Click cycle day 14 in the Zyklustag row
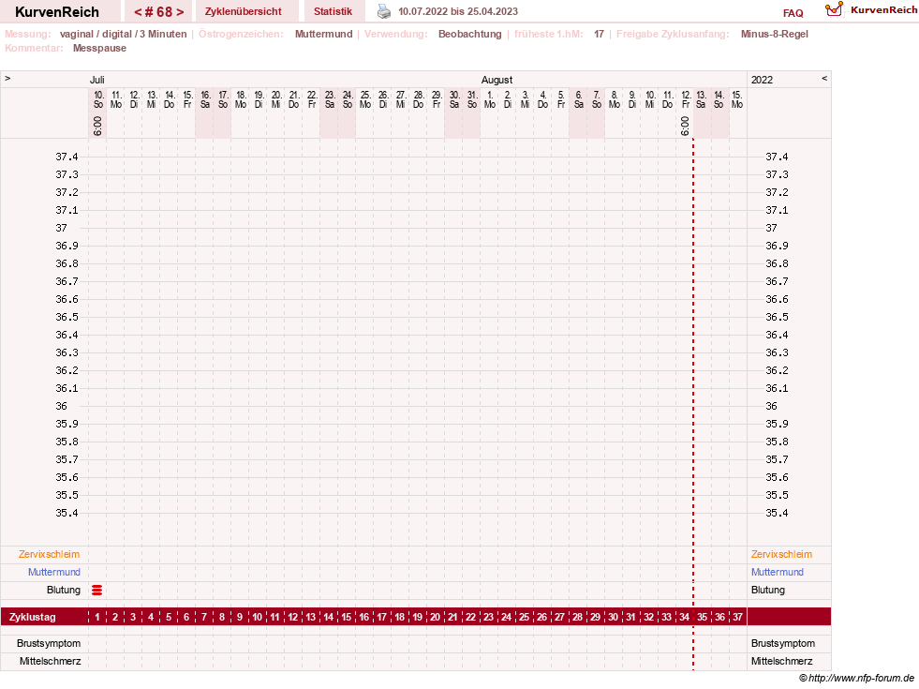919x689 pixels. point(329,617)
